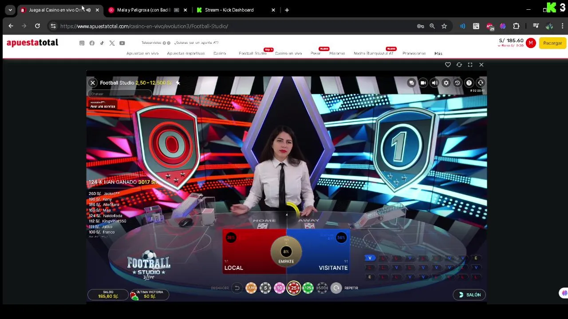Select the 25 red chip
Screen dimensions: 568x319
294,288
